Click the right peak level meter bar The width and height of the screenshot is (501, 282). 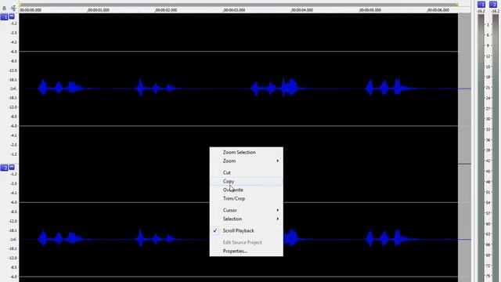click(x=496, y=148)
